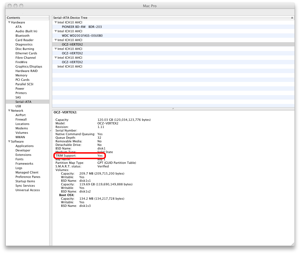The height and width of the screenshot is (254, 300).
Task: Select AirPort under Network
Action: [20, 115]
